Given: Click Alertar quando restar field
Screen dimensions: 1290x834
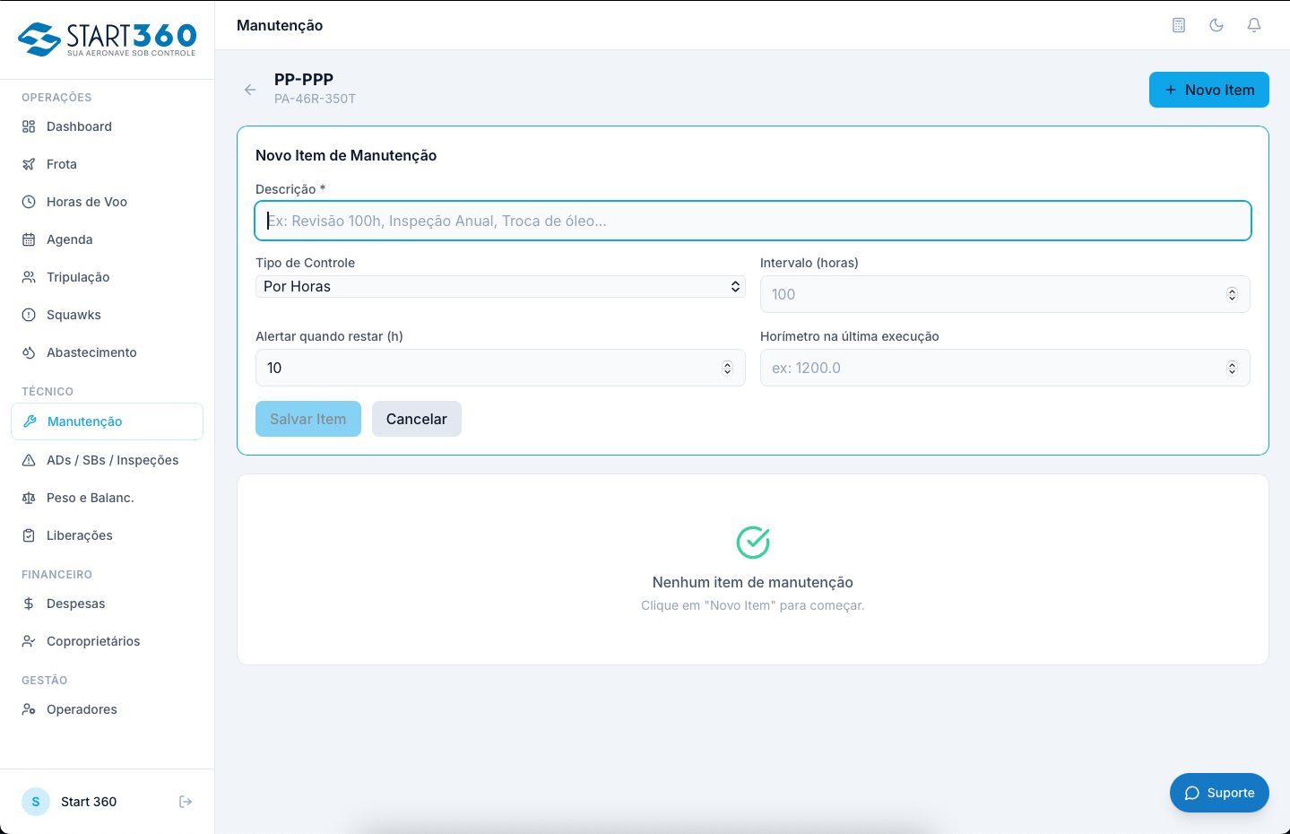Looking at the screenshot, I should [500, 368].
